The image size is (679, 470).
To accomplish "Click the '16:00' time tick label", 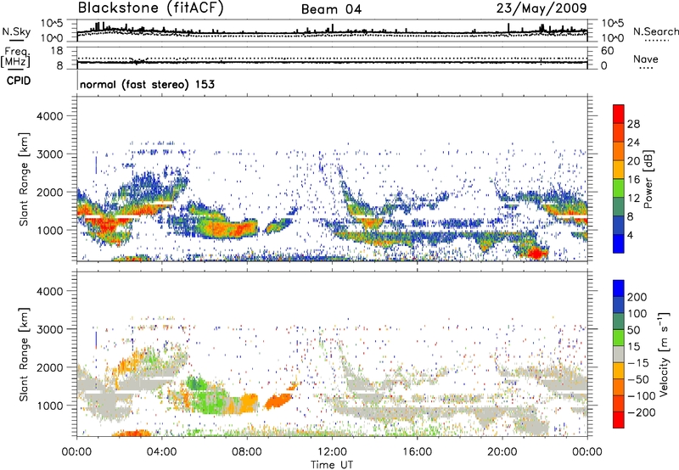I will tap(417, 452).
